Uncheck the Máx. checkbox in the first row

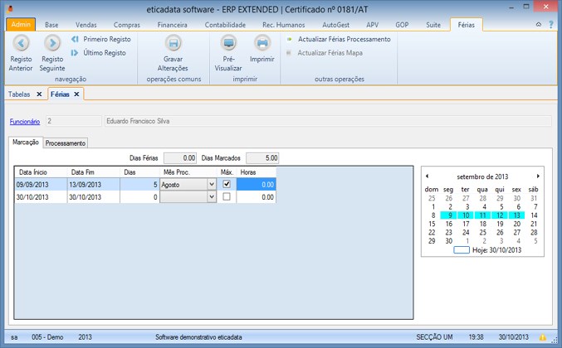point(227,185)
